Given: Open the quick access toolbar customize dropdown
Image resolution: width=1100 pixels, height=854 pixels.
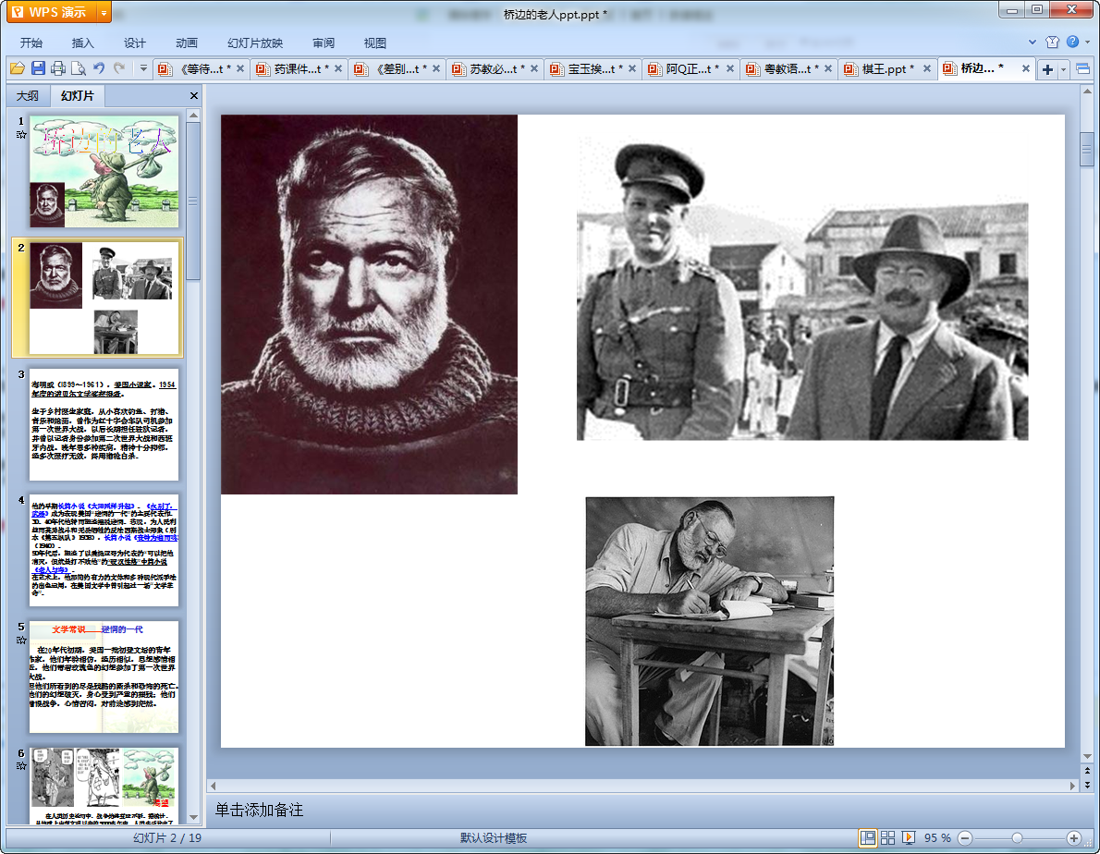Looking at the screenshot, I should [143, 68].
